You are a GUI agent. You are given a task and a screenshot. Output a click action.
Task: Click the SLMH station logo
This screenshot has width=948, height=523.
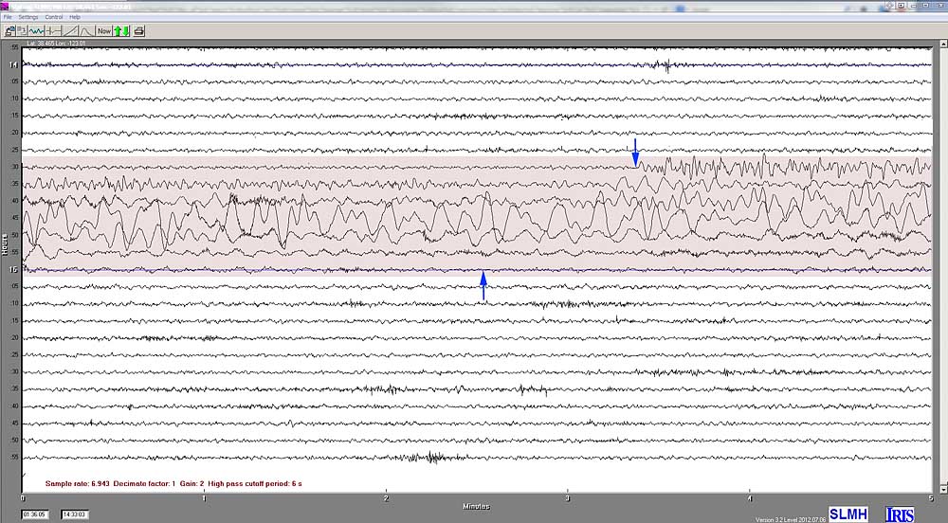(848, 514)
